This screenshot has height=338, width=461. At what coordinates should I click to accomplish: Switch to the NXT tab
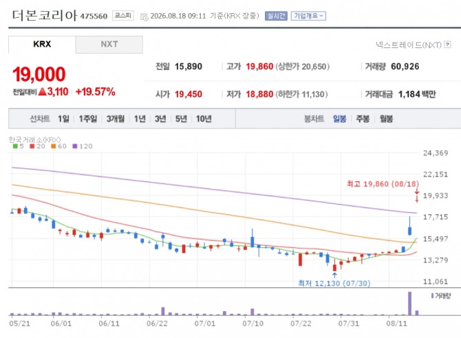tap(109, 45)
